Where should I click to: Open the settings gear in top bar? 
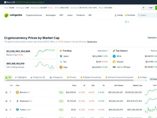(143, 8)
